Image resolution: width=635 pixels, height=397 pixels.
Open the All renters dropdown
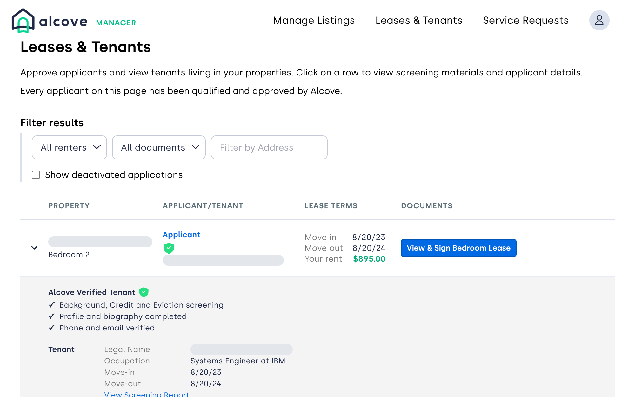point(69,147)
